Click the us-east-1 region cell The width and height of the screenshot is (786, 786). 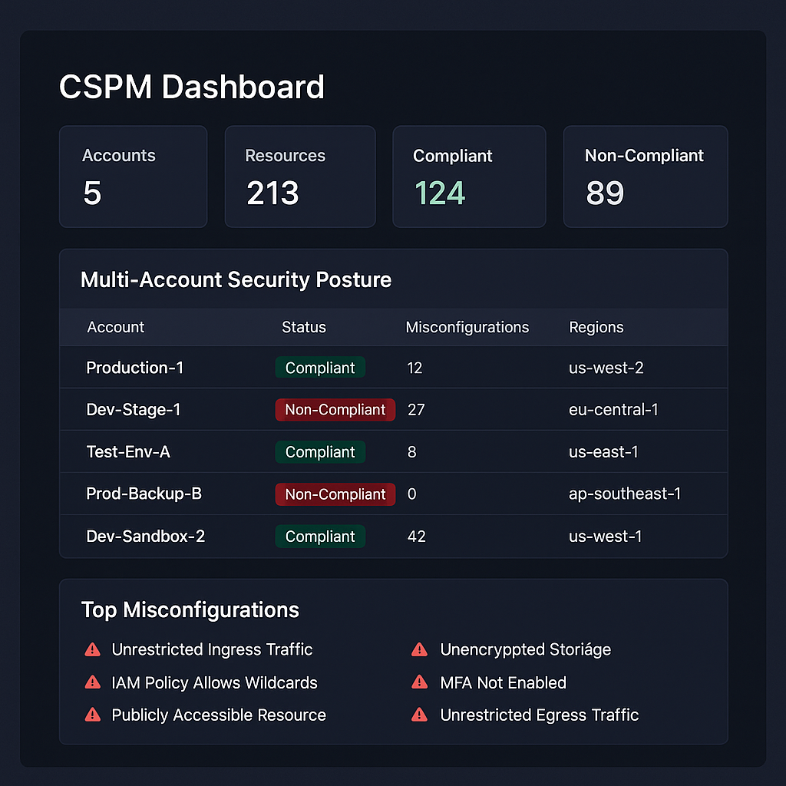(603, 451)
